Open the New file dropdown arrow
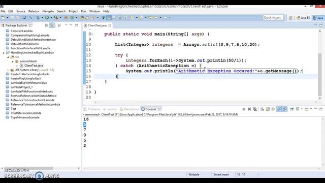 [x=7, y=18]
